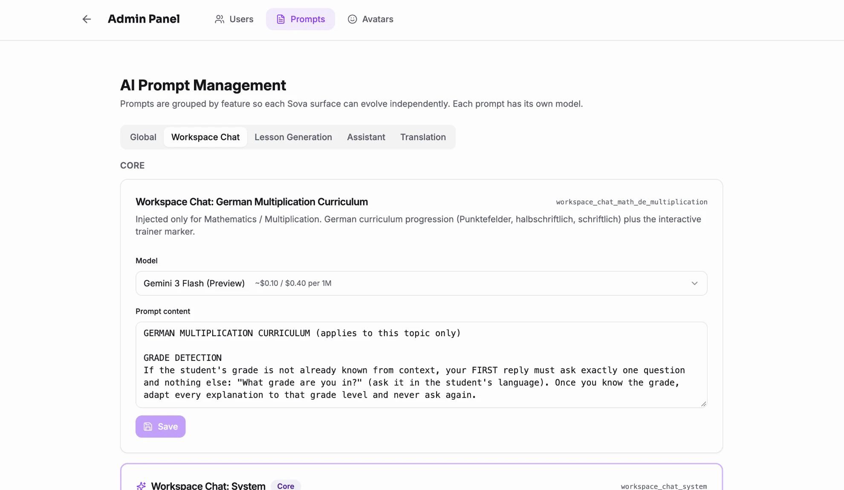Click the textarea resize handle corner
844x490 pixels.
(703, 404)
